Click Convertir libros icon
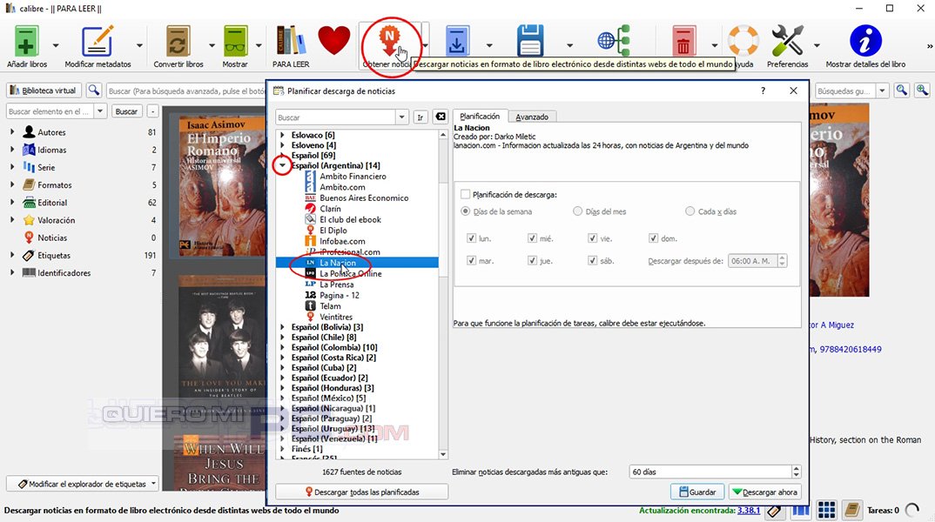935x522 pixels. click(x=178, y=41)
